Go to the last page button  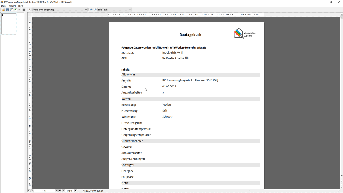click(60, 191)
